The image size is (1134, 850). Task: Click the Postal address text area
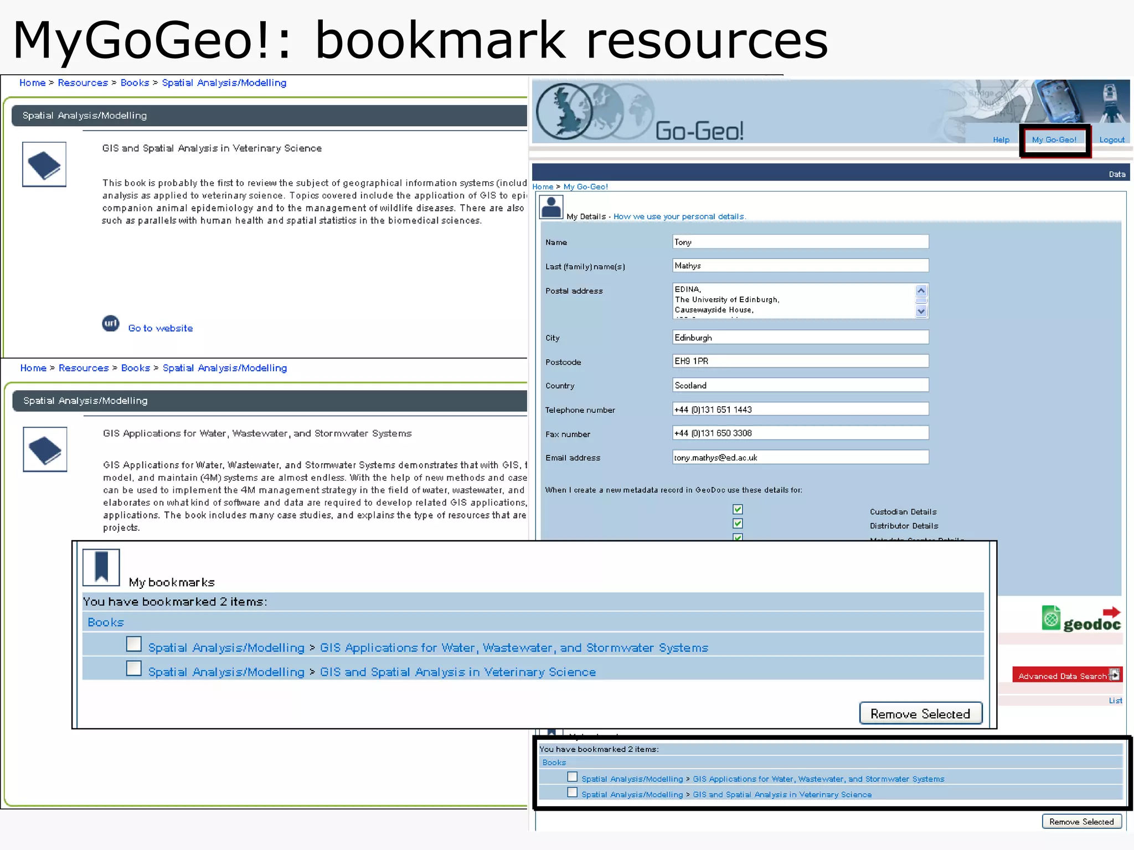pos(800,300)
